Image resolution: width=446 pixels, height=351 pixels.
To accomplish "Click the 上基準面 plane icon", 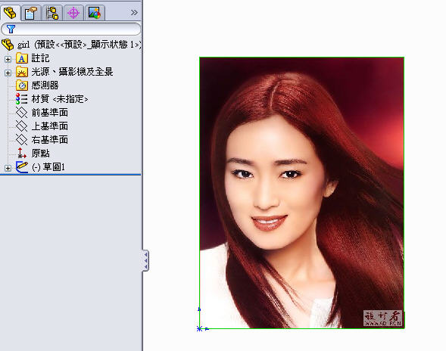I will click(x=22, y=126).
